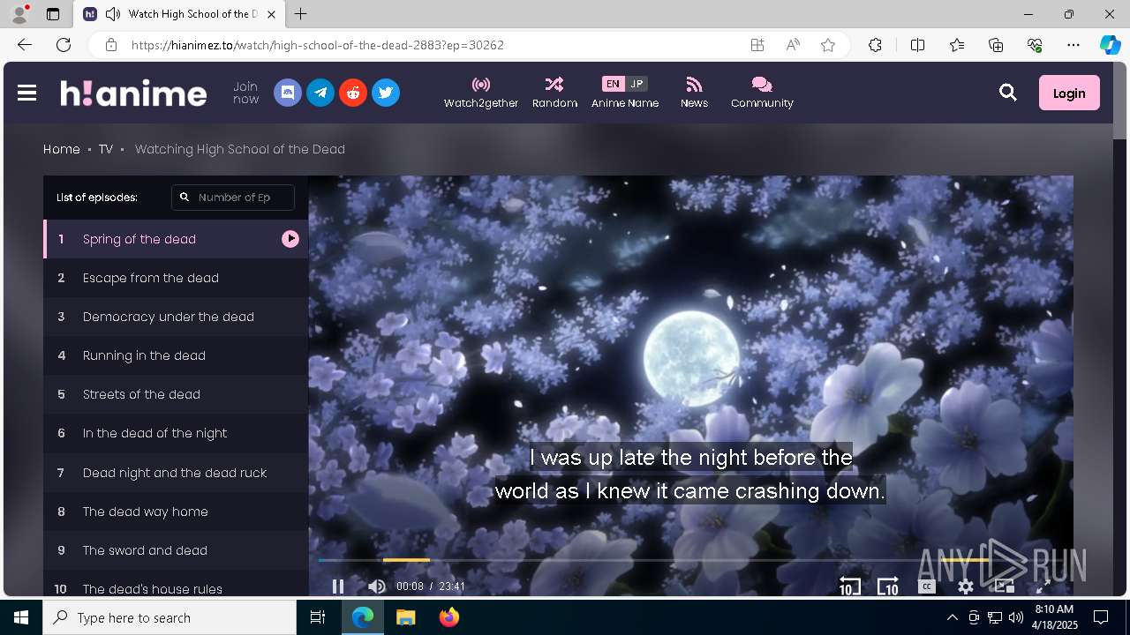
Task: Pause the video playback
Action: [x=337, y=586]
